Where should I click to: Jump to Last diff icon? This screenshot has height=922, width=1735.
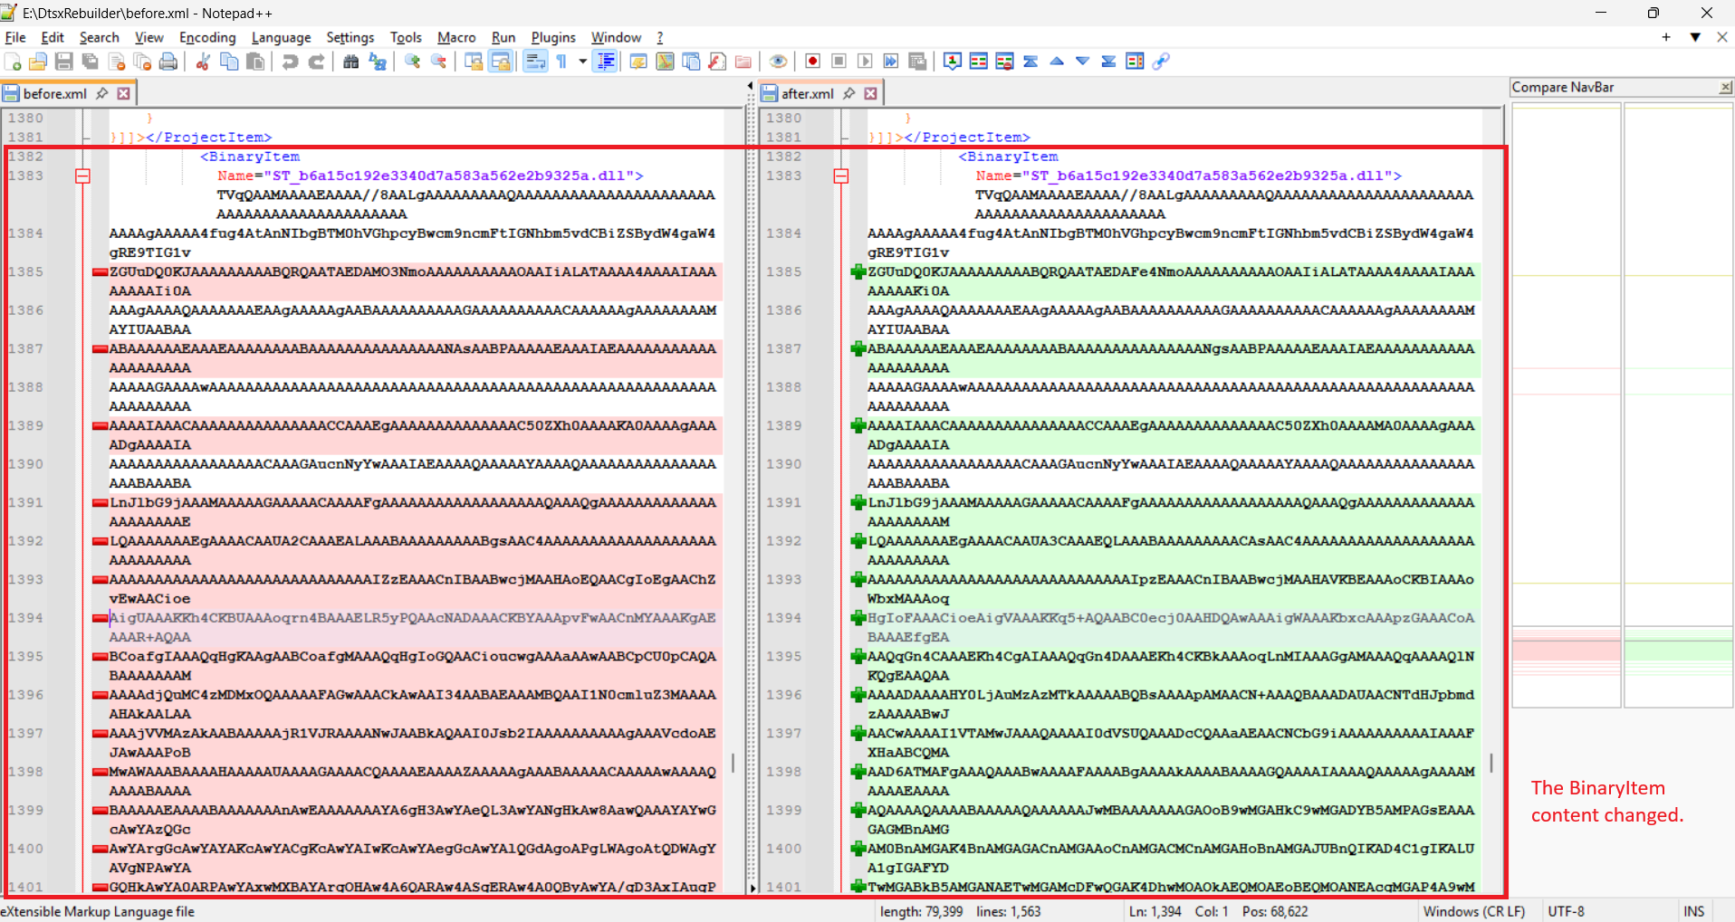click(1108, 62)
